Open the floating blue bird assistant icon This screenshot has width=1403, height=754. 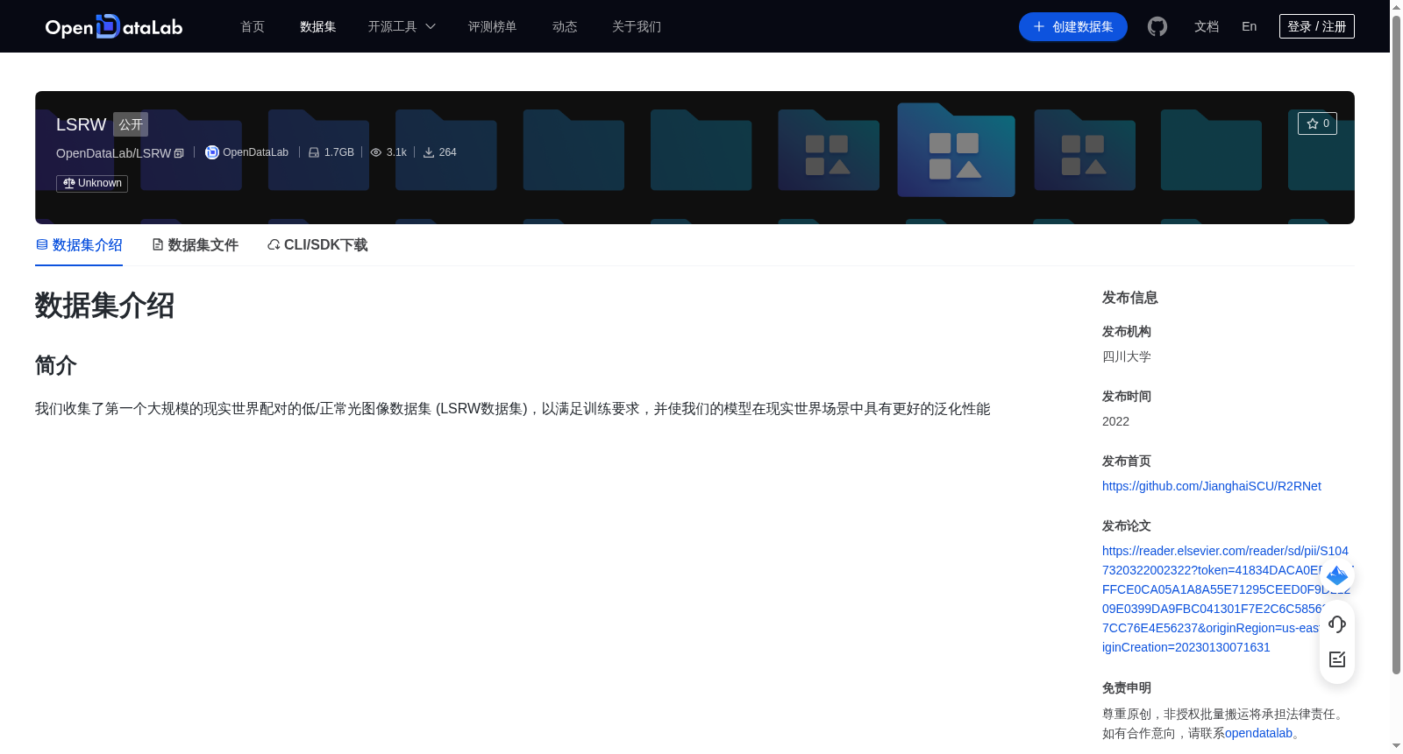click(x=1337, y=575)
